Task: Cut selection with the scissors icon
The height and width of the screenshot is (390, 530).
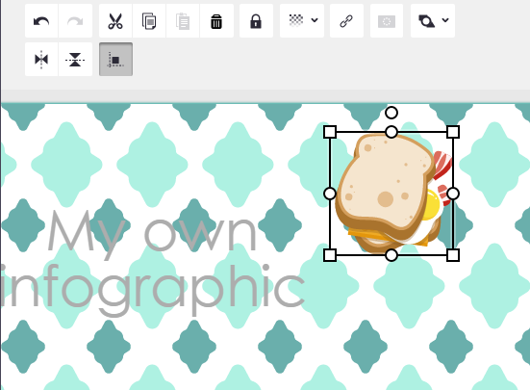Action: tap(115, 21)
